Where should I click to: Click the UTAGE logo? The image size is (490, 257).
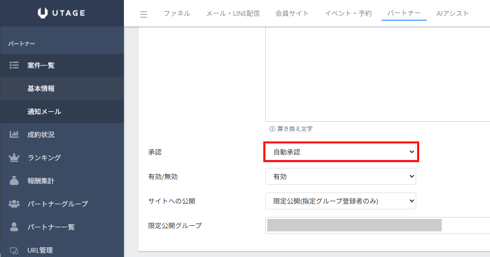61,13
